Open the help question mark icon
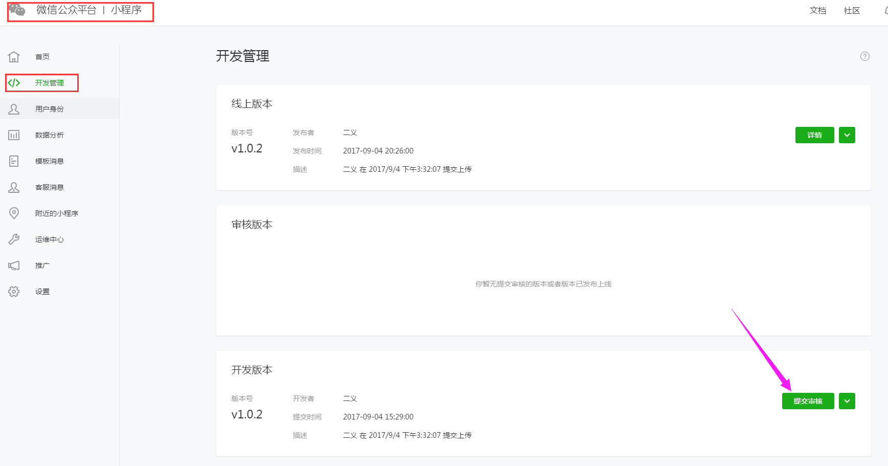 pos(865,56)
